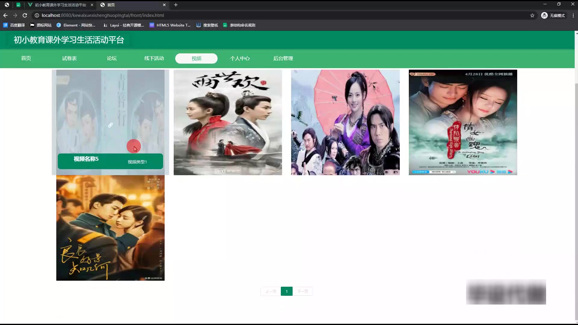Viewport: 578px width, 325px height.
Task: Open the 论坛 navigation item
Action: click(112, 58)
